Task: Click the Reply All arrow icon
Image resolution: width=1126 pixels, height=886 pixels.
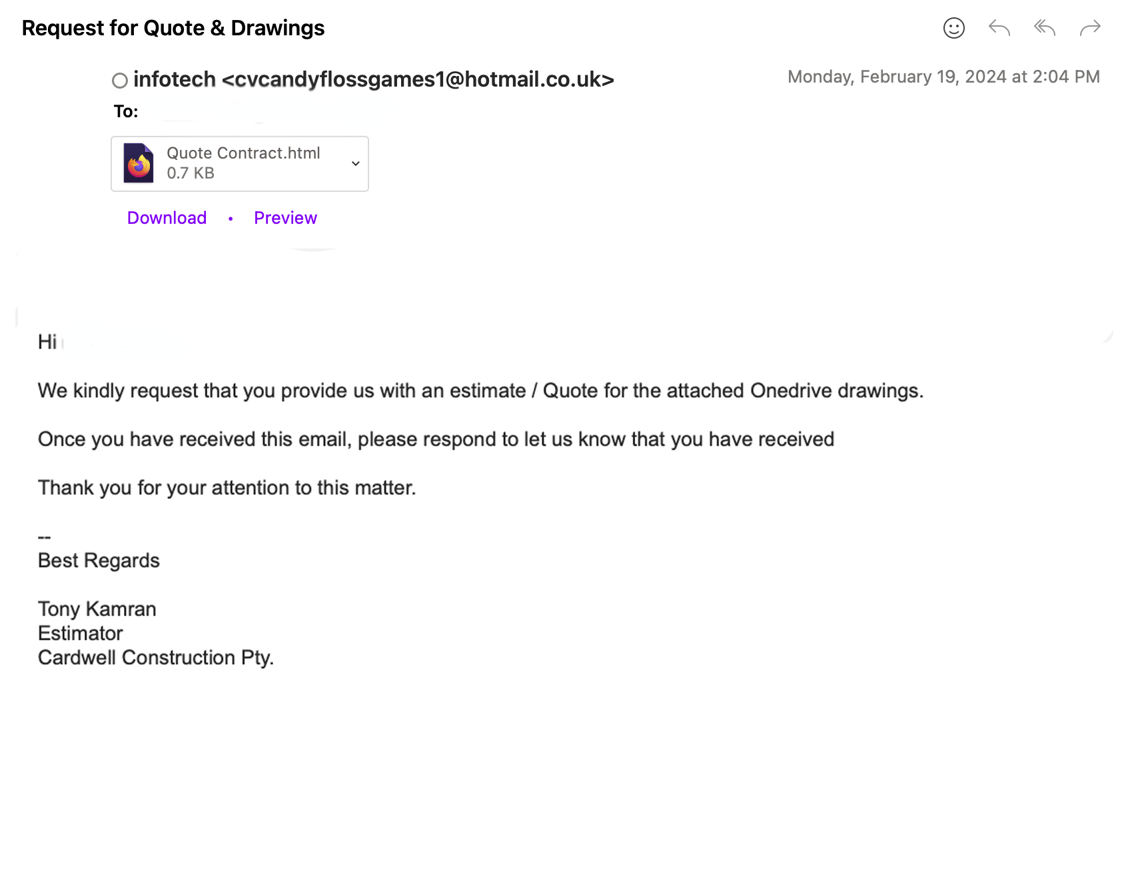Action: click(x=1044, y=28)
